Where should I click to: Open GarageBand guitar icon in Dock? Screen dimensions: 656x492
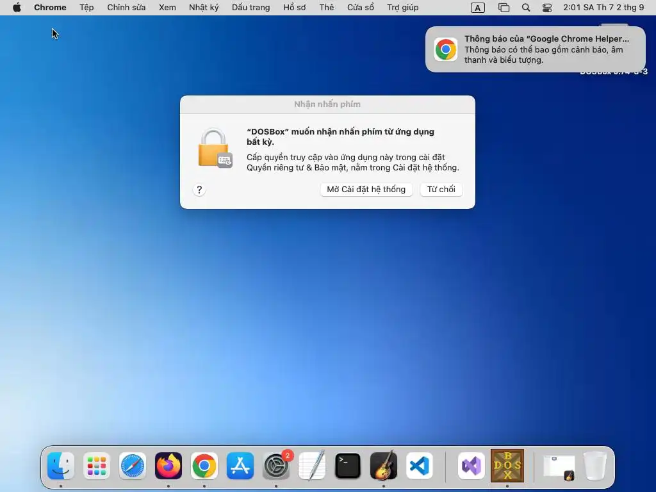tap(384, 466)
